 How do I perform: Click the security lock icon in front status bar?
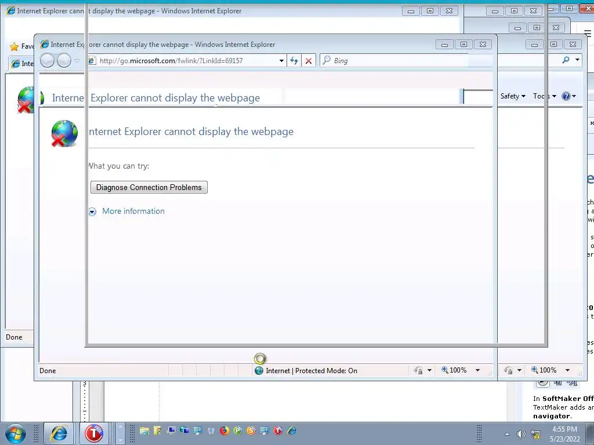pos(418,370)
